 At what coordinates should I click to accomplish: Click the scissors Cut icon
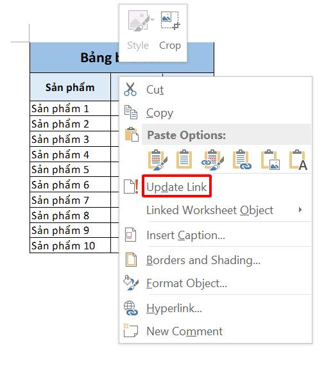point(130,89)
